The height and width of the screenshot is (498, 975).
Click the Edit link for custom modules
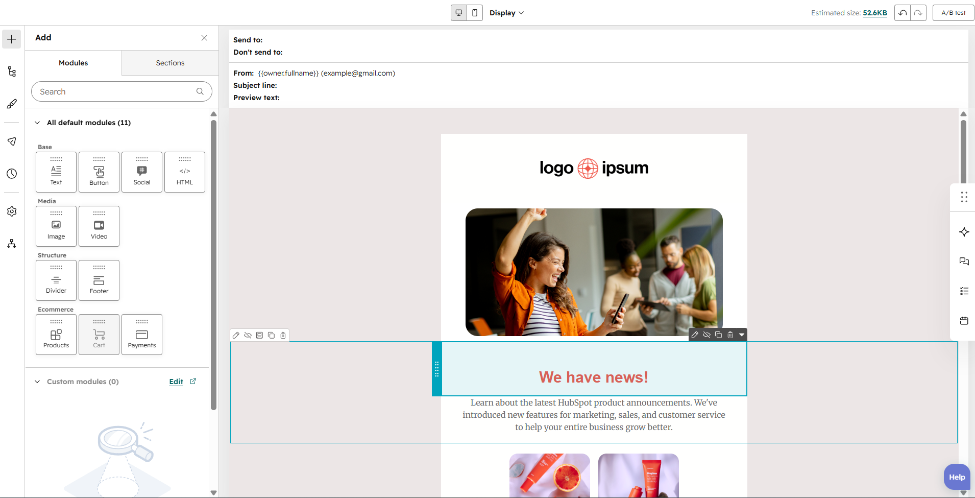click(x=176, y=382)
